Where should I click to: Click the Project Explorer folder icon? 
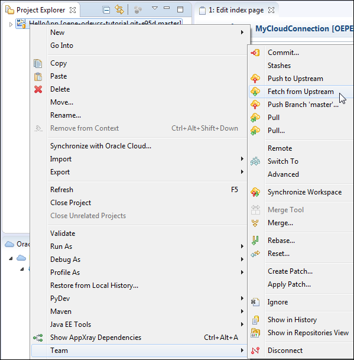[x=9, y=10]
